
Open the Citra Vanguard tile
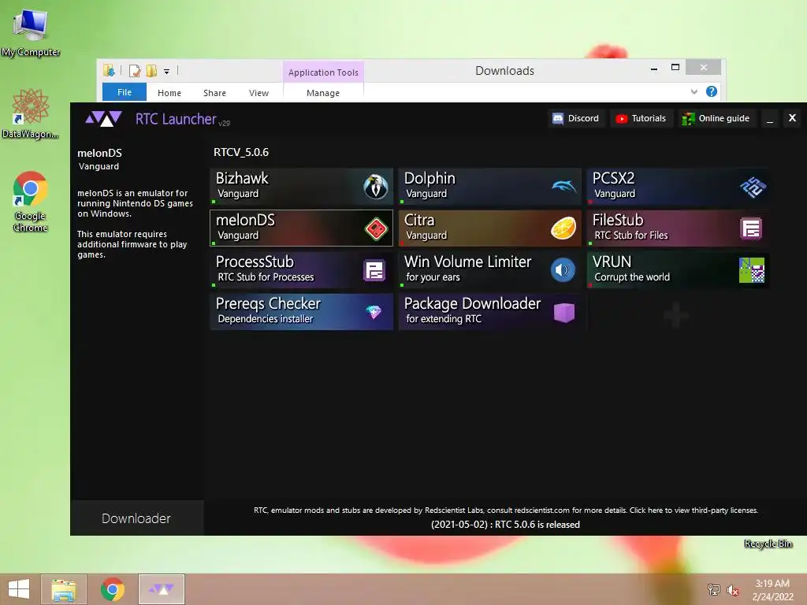click(490, 228)
